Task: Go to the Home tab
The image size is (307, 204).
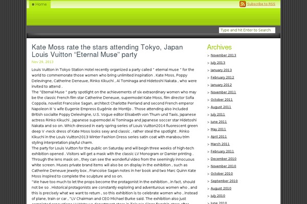Action: tap(39, 4)
